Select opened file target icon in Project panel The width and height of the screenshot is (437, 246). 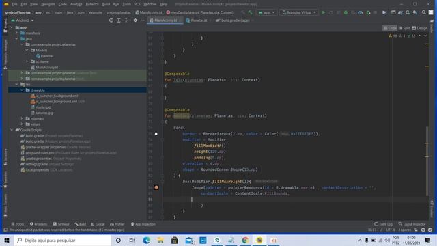coord(111,20)
